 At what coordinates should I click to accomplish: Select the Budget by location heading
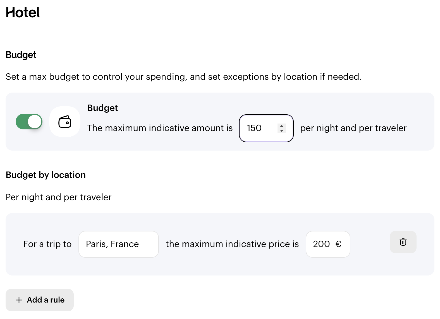46,175
